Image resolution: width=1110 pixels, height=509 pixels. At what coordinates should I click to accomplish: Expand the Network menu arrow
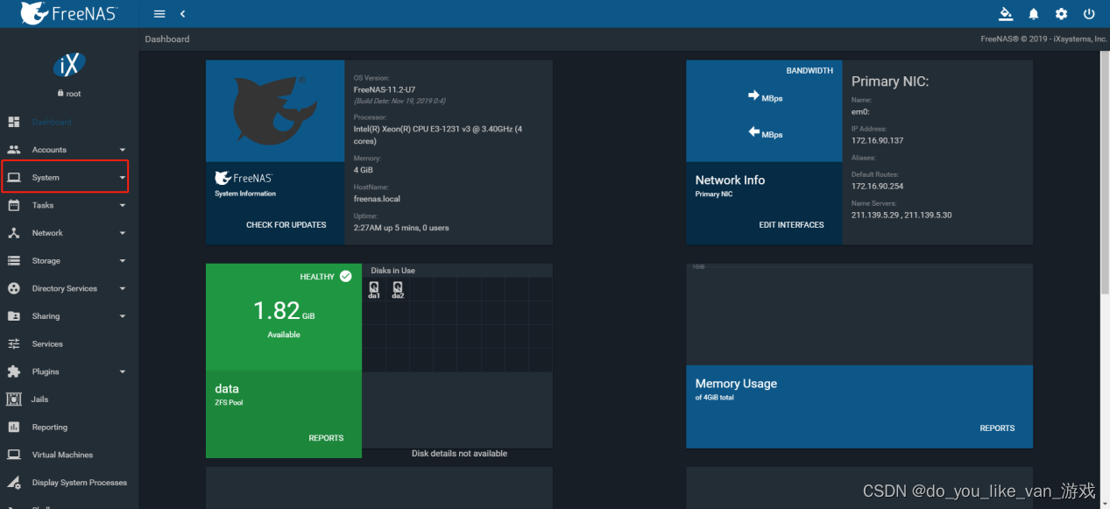(x=122, y=233)
